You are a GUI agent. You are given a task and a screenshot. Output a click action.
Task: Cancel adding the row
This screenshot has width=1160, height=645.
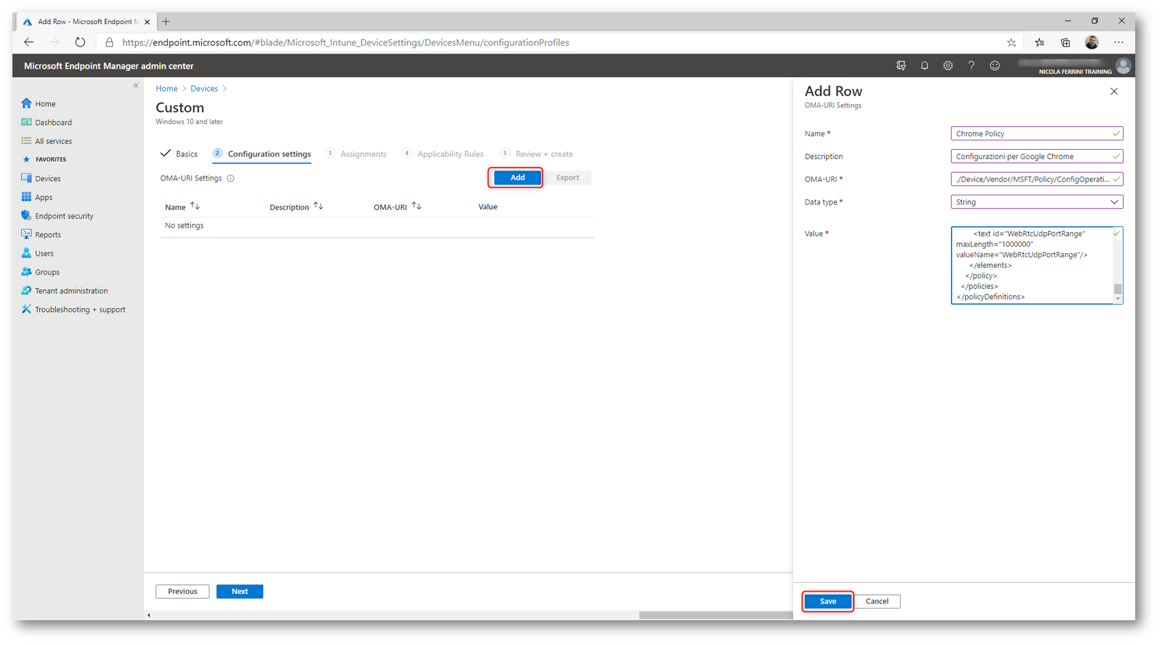[877, 601]
